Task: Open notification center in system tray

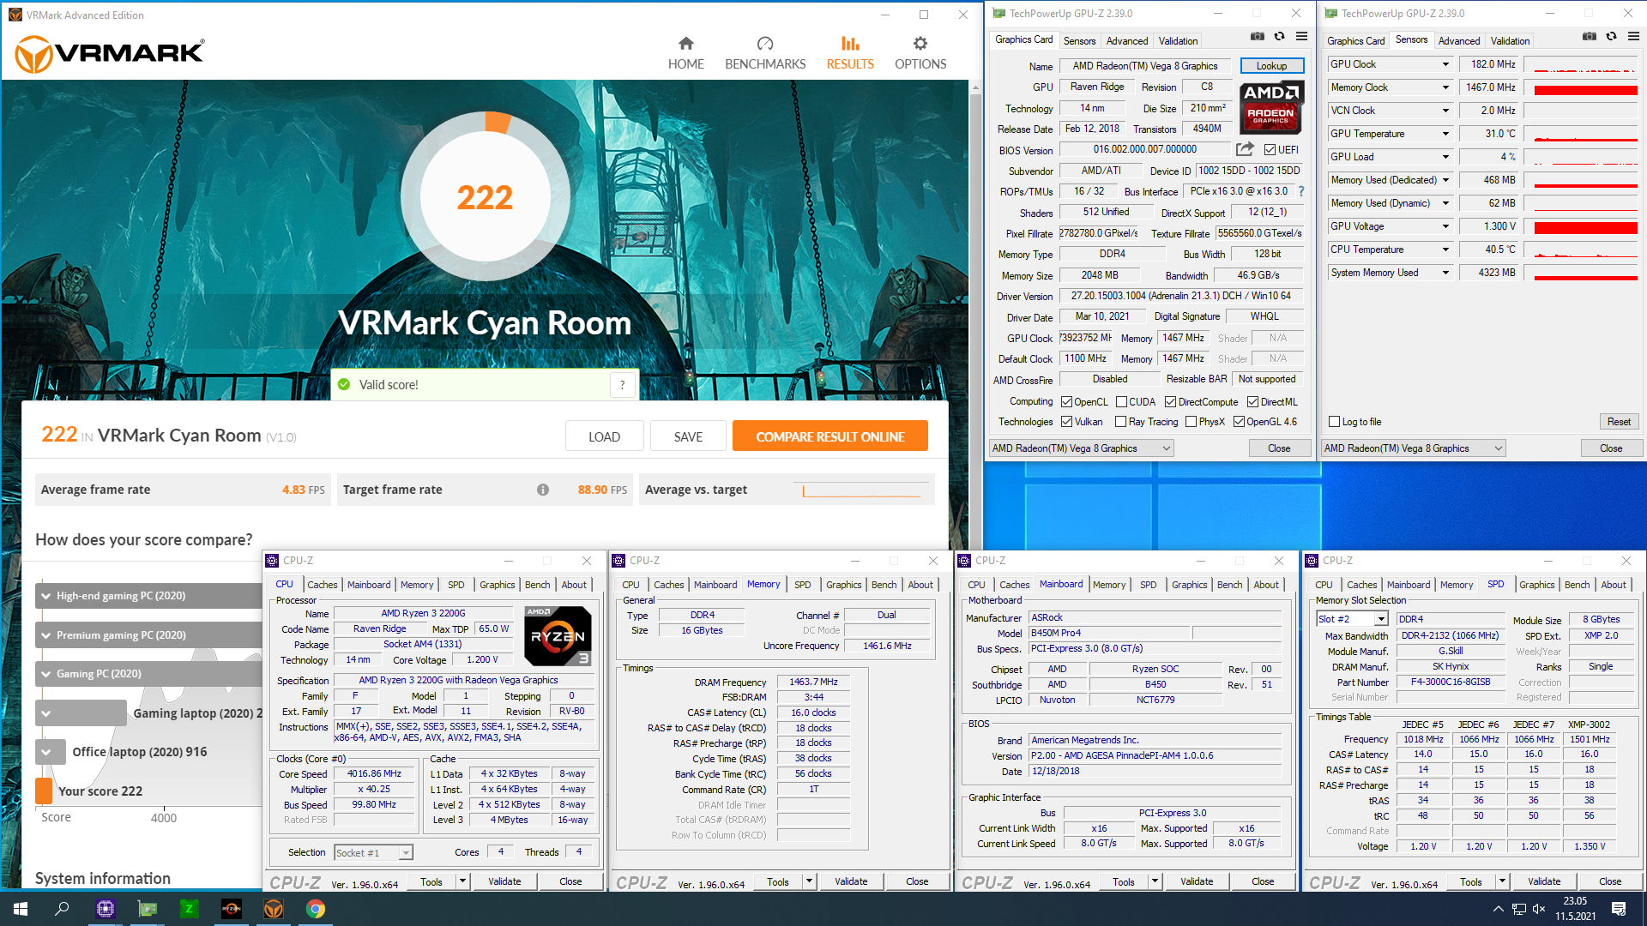Action: click(x=1619, y=909)
